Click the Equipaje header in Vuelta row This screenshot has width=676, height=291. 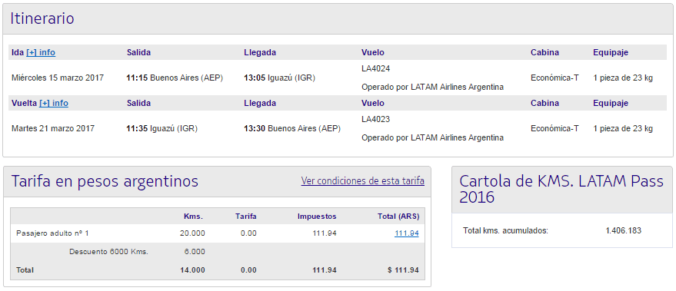[611, 104]
